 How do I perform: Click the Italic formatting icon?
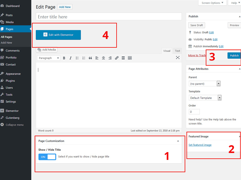click(70, 58)
